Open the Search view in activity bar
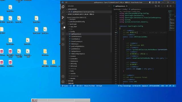The image size is (182, 102). coord(63,12)
